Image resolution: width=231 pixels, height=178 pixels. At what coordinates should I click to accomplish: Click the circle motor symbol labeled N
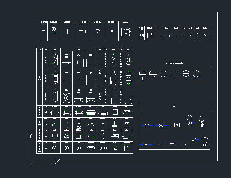click(x=54, y=148)
